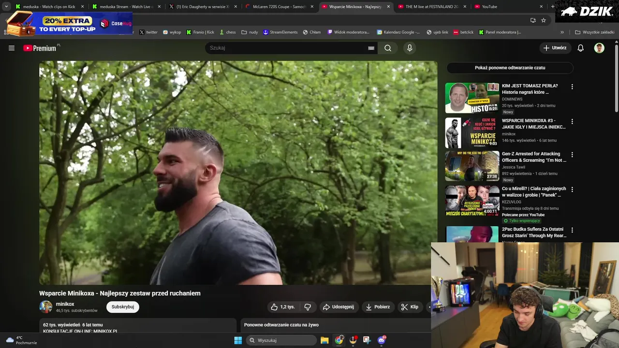Click the Pobierz download button
619x348 pixels.
[378, 307]
